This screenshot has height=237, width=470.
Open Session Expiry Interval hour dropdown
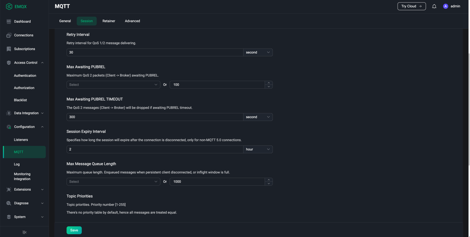pyautogui.click(x=258, y=149)
